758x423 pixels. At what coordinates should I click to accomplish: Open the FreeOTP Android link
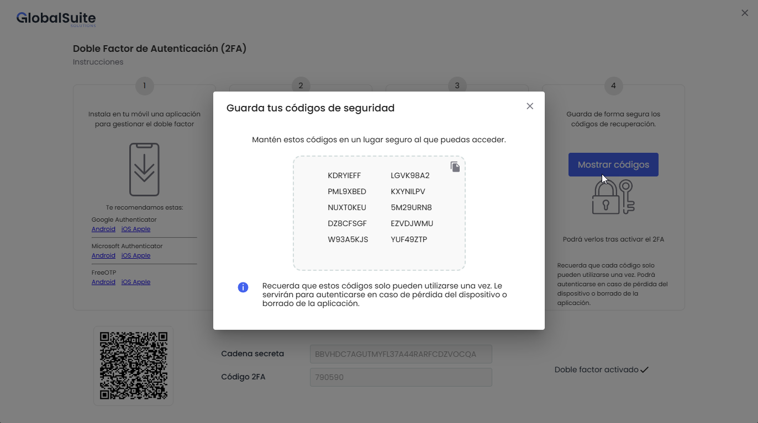click(x=103, y=282)
